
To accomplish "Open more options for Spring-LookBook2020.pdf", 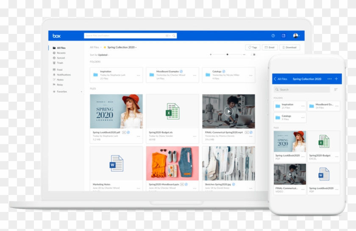I will (138, 136).
